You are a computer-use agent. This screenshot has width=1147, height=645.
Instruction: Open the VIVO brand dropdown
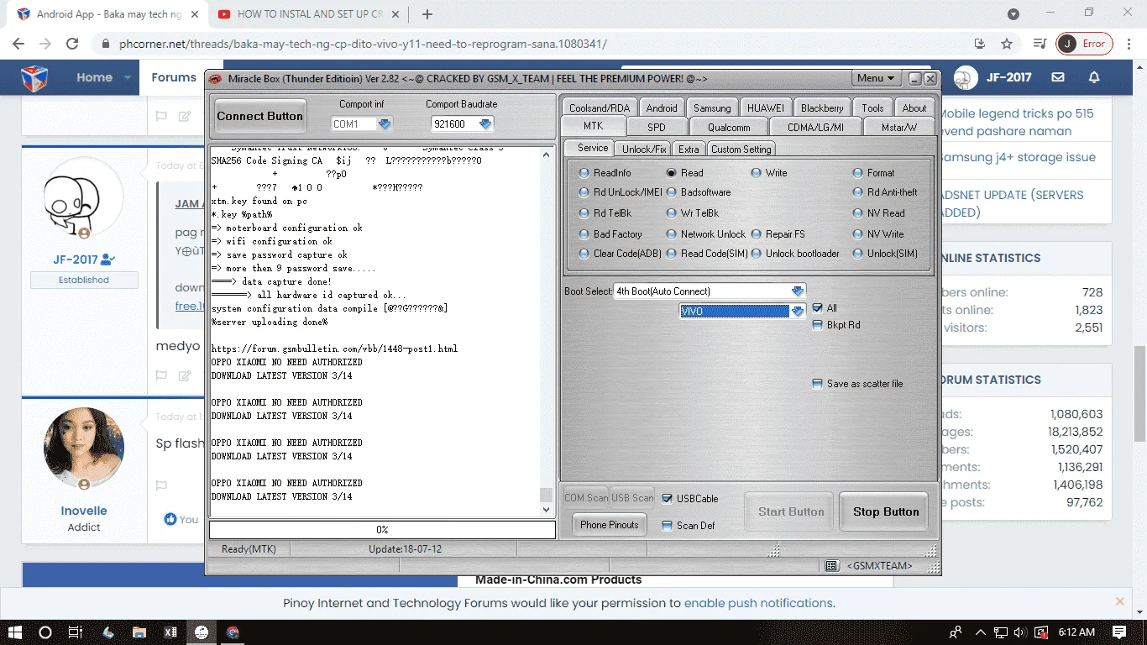(797, 312)
